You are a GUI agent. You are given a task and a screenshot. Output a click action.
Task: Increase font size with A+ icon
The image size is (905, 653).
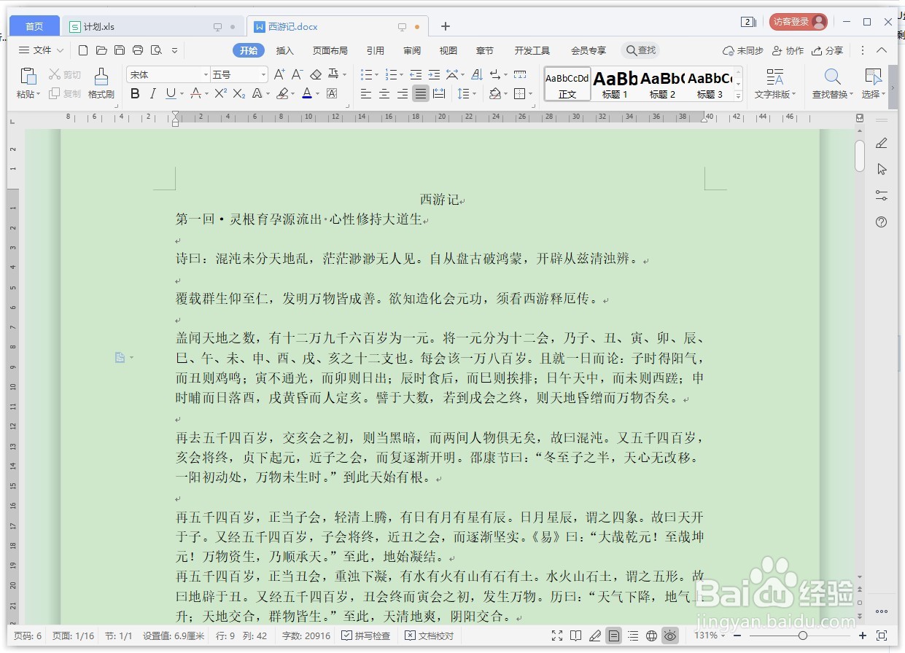[x=279, y=74]
